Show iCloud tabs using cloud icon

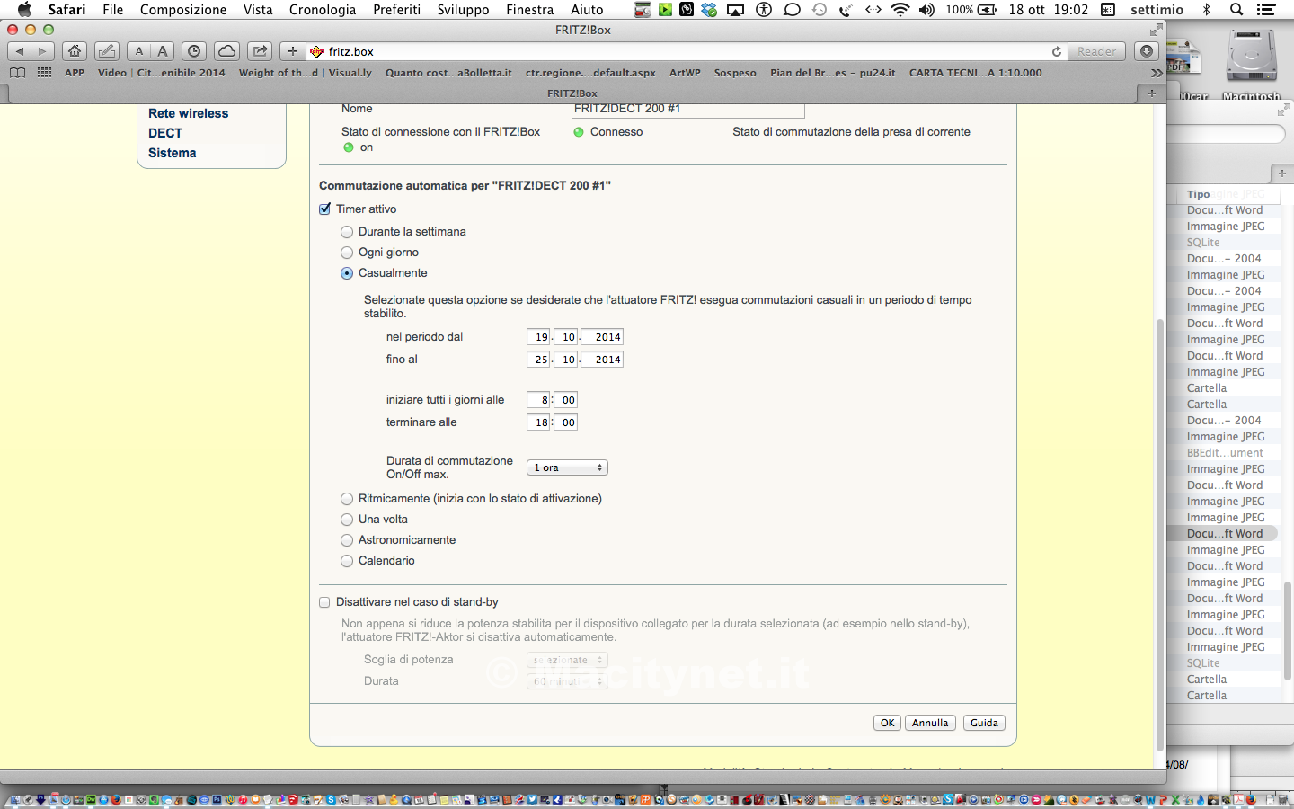pos(226,51)
